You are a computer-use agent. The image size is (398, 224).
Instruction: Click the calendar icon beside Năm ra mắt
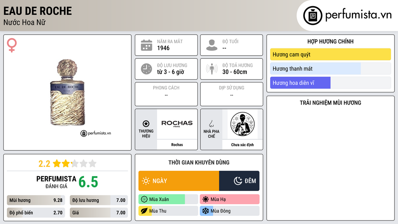point(147,45)
